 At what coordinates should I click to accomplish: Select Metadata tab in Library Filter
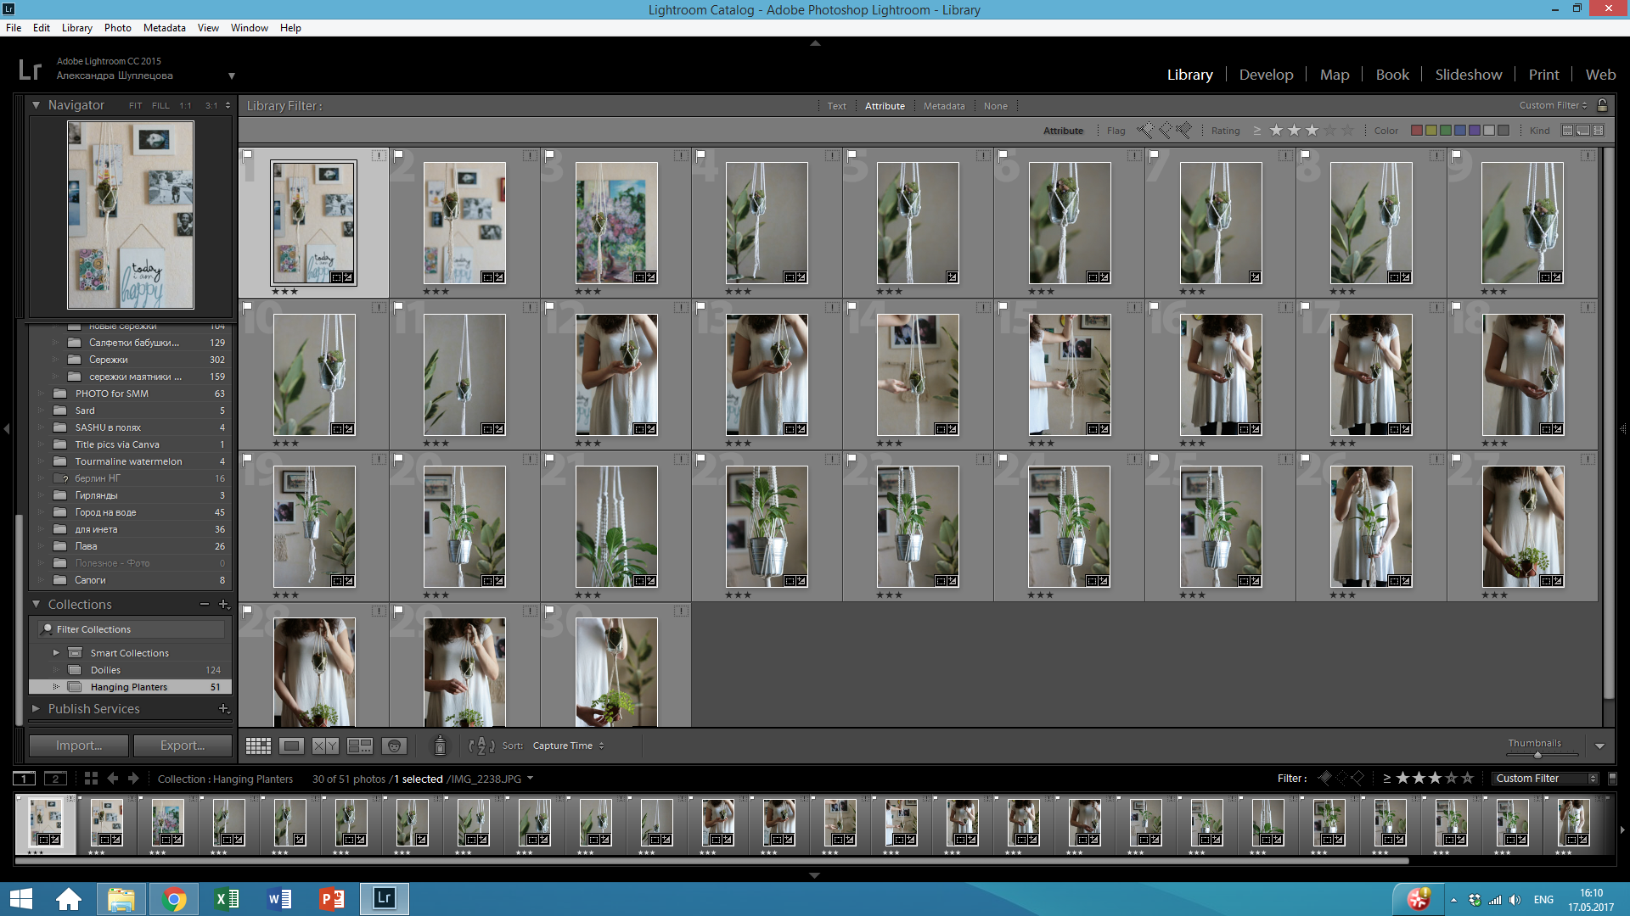[944, 106]
